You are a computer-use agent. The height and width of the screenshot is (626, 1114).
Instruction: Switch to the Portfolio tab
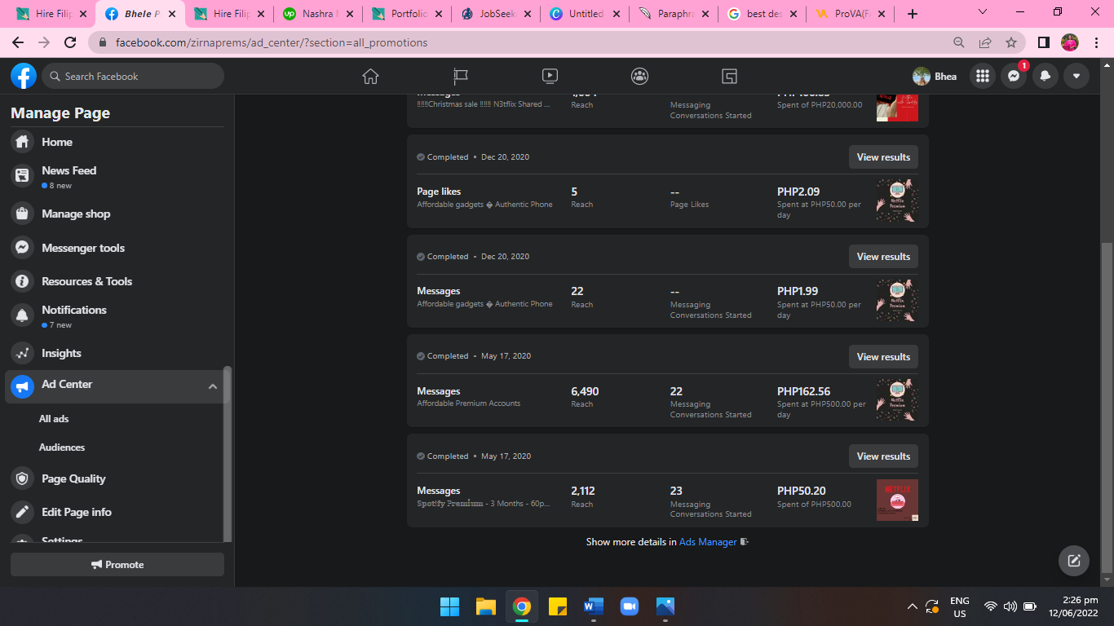[x=407, y=14]
